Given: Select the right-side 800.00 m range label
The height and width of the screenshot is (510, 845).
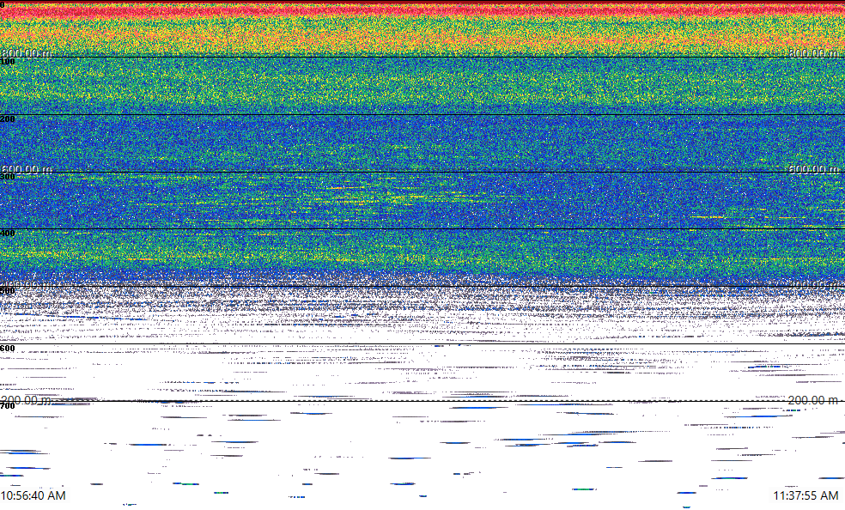Looking at the screenshot, I should click(x=814, y=52).
